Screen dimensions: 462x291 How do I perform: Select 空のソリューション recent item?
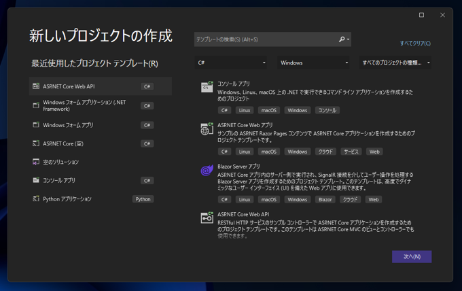click(100, 162)
